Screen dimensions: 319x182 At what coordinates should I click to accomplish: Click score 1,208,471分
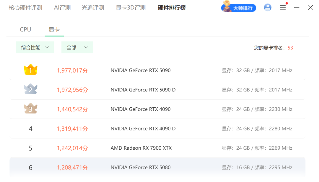(72, 168)
